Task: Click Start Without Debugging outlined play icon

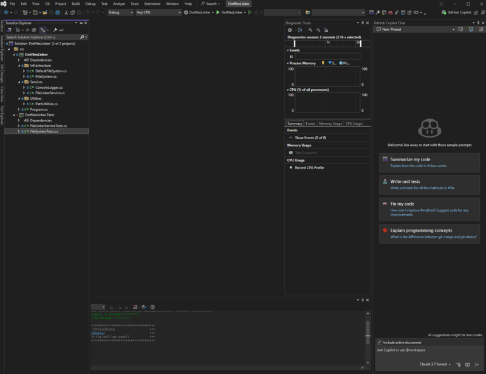Action: pos(250,12)
